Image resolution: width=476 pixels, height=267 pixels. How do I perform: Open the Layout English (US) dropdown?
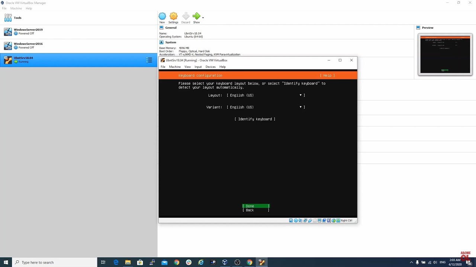point(266,95)
